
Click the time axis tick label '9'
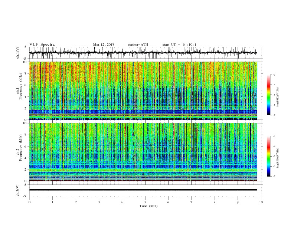[238, 202]
